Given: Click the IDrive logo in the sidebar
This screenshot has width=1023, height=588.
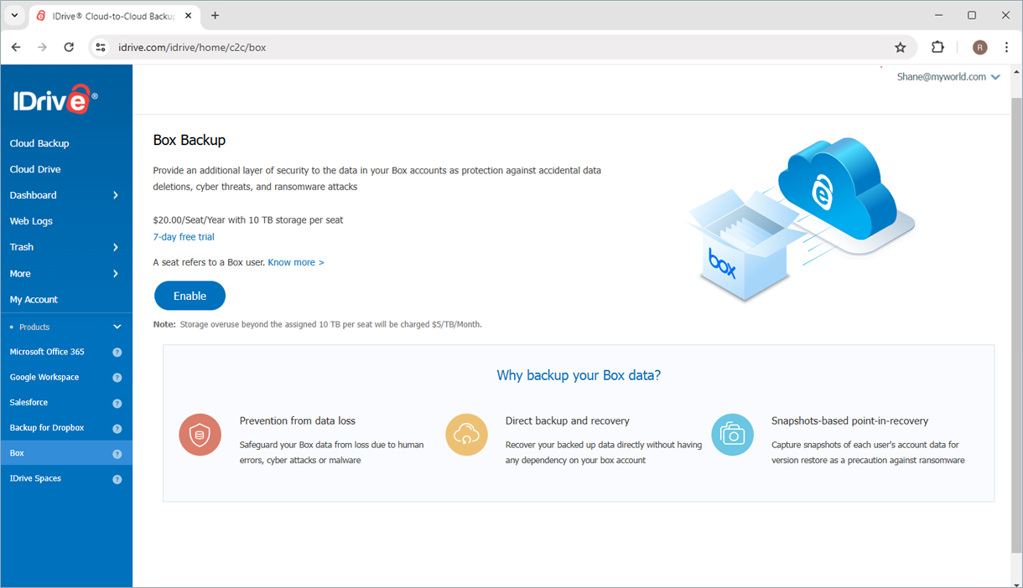Looking at the screenshot, I should [x=55, y=99].
